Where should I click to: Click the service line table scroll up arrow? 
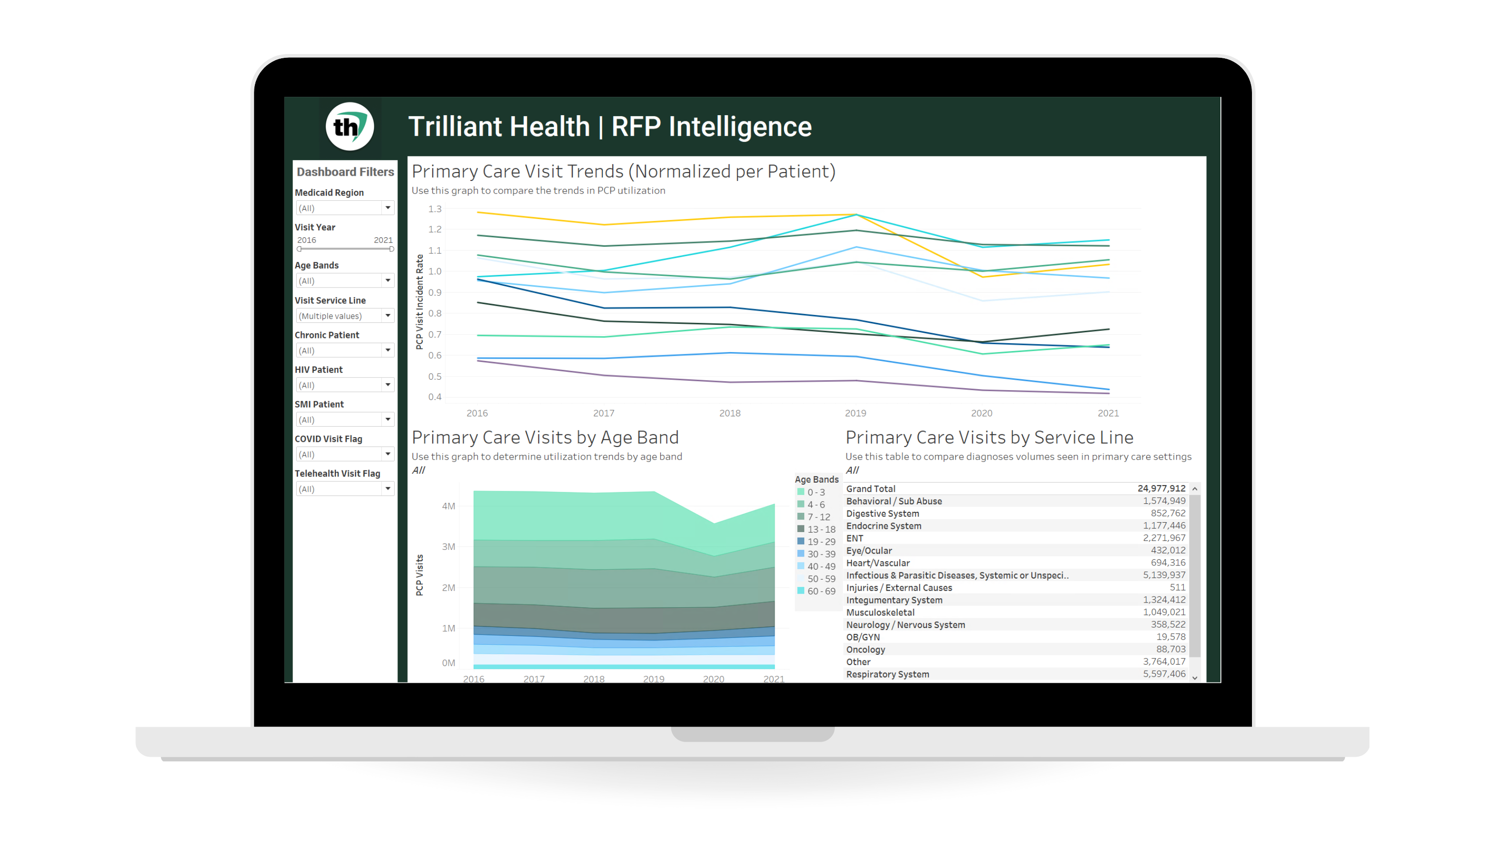click(x=1195, y=489)
